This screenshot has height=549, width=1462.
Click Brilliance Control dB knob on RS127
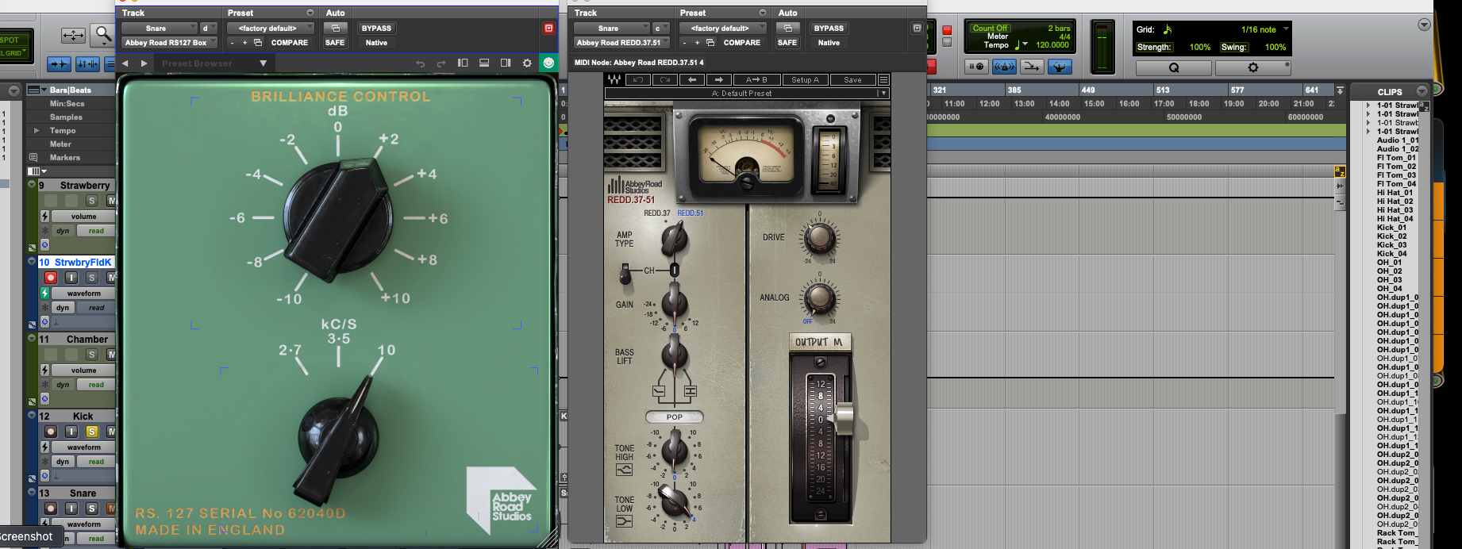coord(338,217)
